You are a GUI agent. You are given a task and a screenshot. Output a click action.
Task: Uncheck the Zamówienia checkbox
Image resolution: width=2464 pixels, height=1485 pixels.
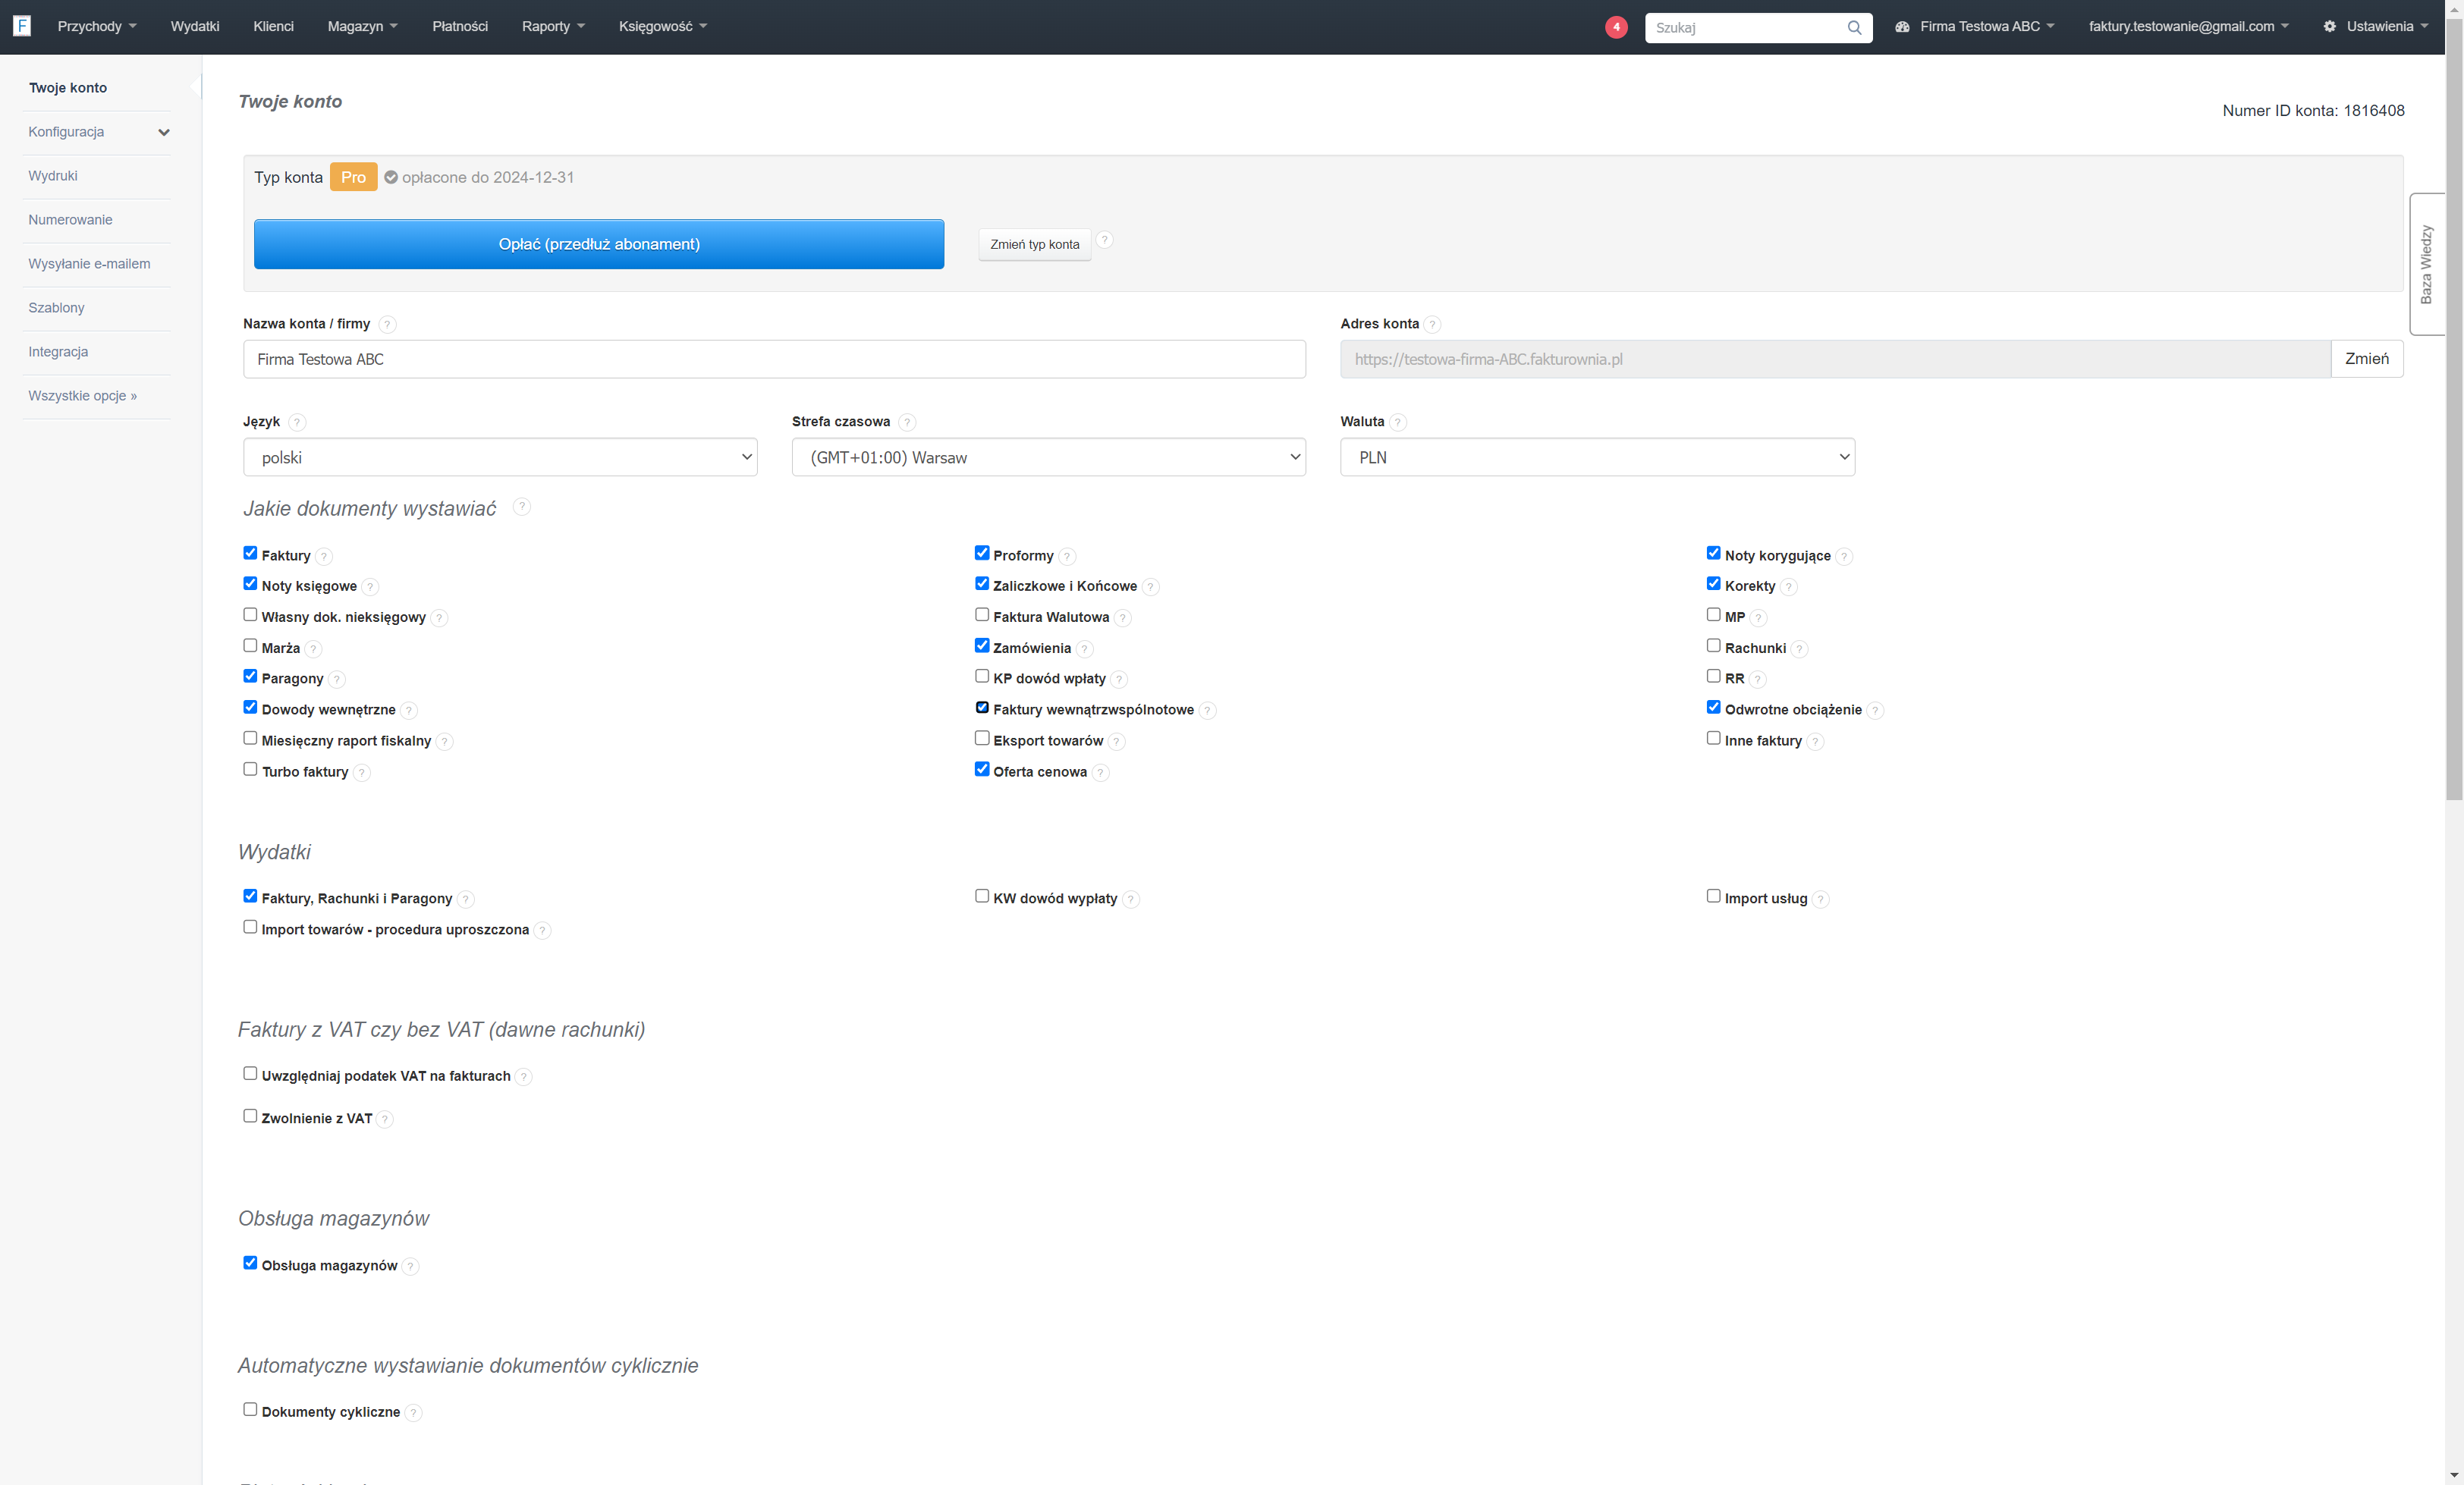pyautogui.click(x=982, y=646)
